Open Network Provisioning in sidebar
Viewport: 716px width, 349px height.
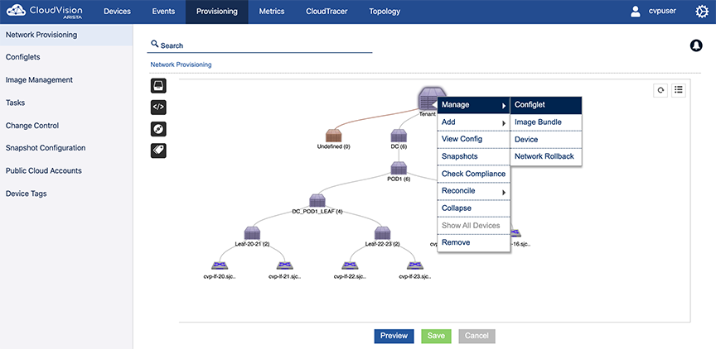point(66,35)
